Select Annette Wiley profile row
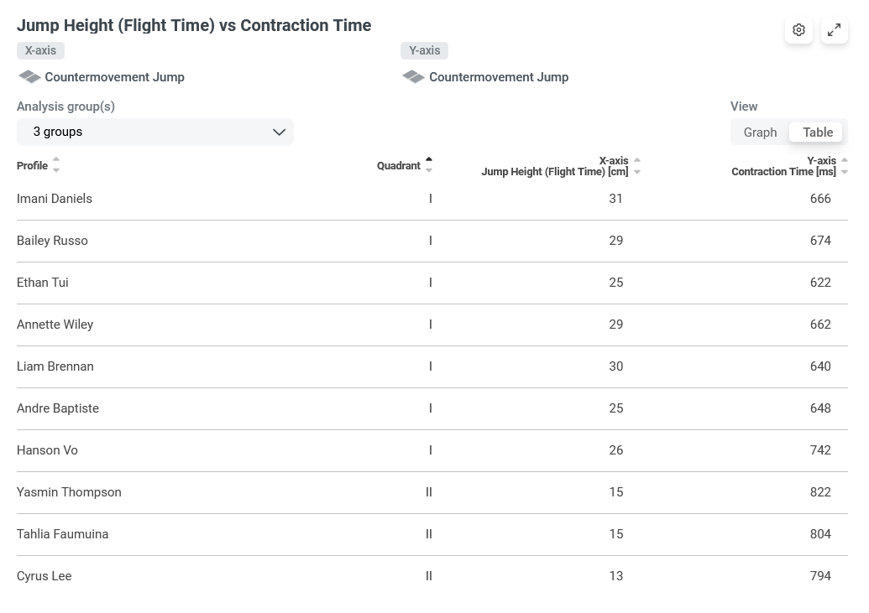 pos(432,325)
